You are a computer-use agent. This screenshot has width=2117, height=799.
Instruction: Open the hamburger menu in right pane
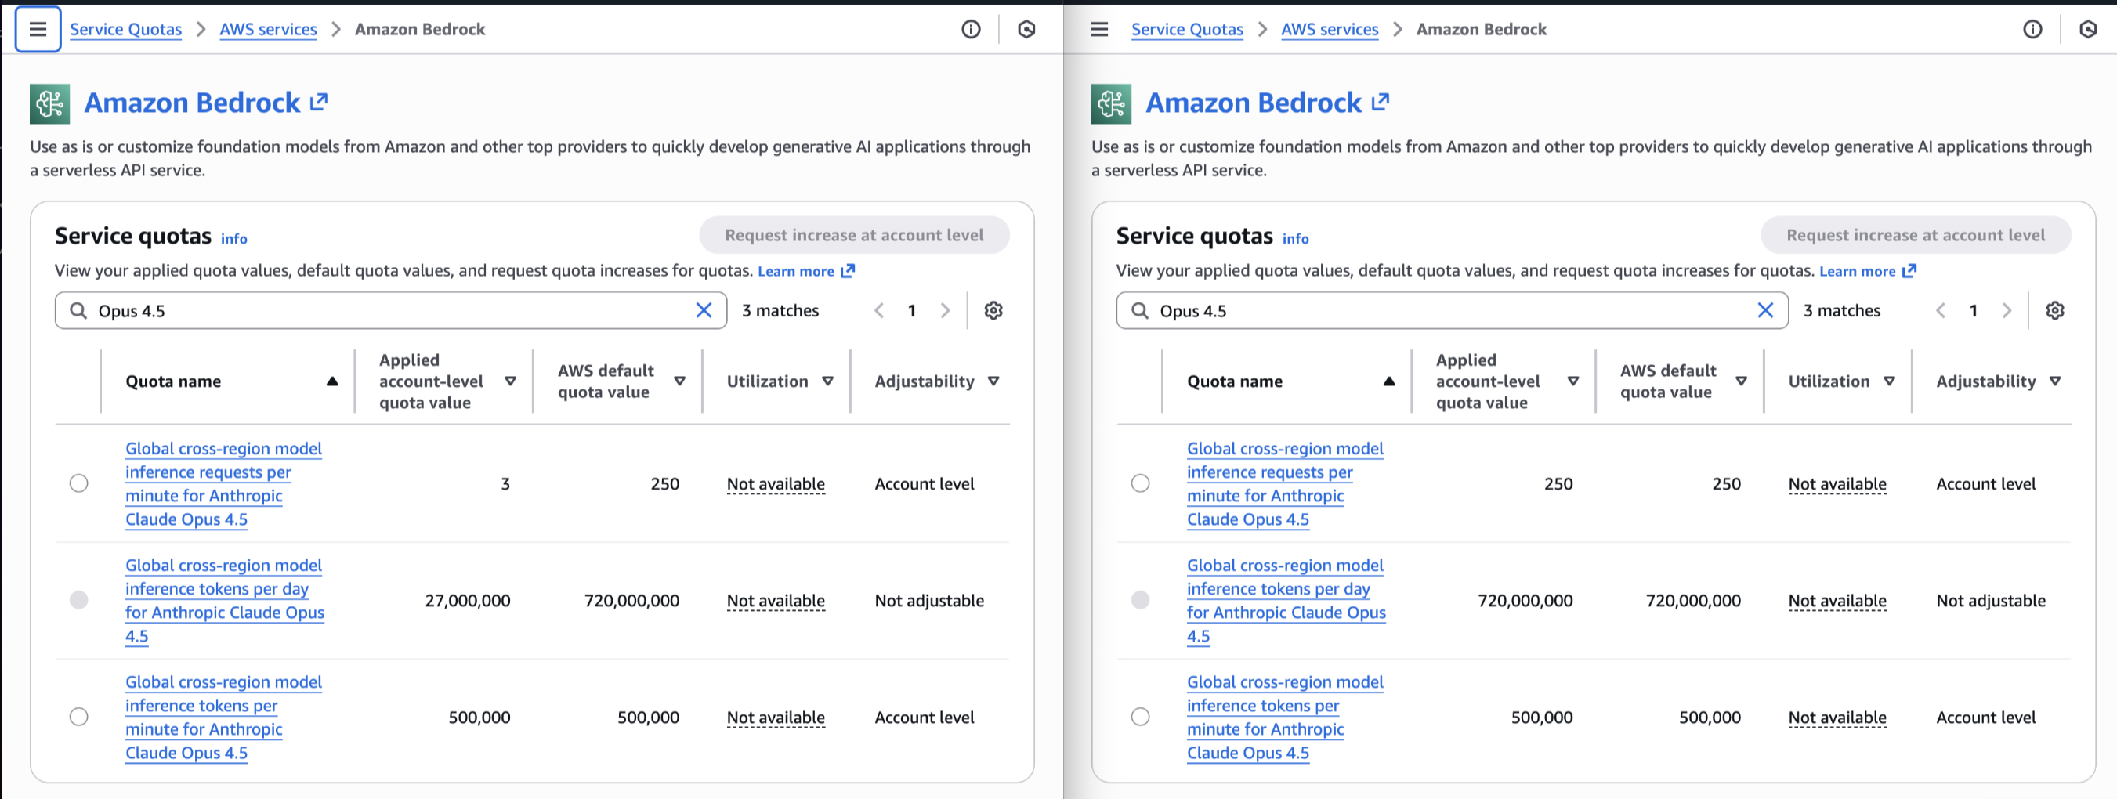tap(1098, 30)
